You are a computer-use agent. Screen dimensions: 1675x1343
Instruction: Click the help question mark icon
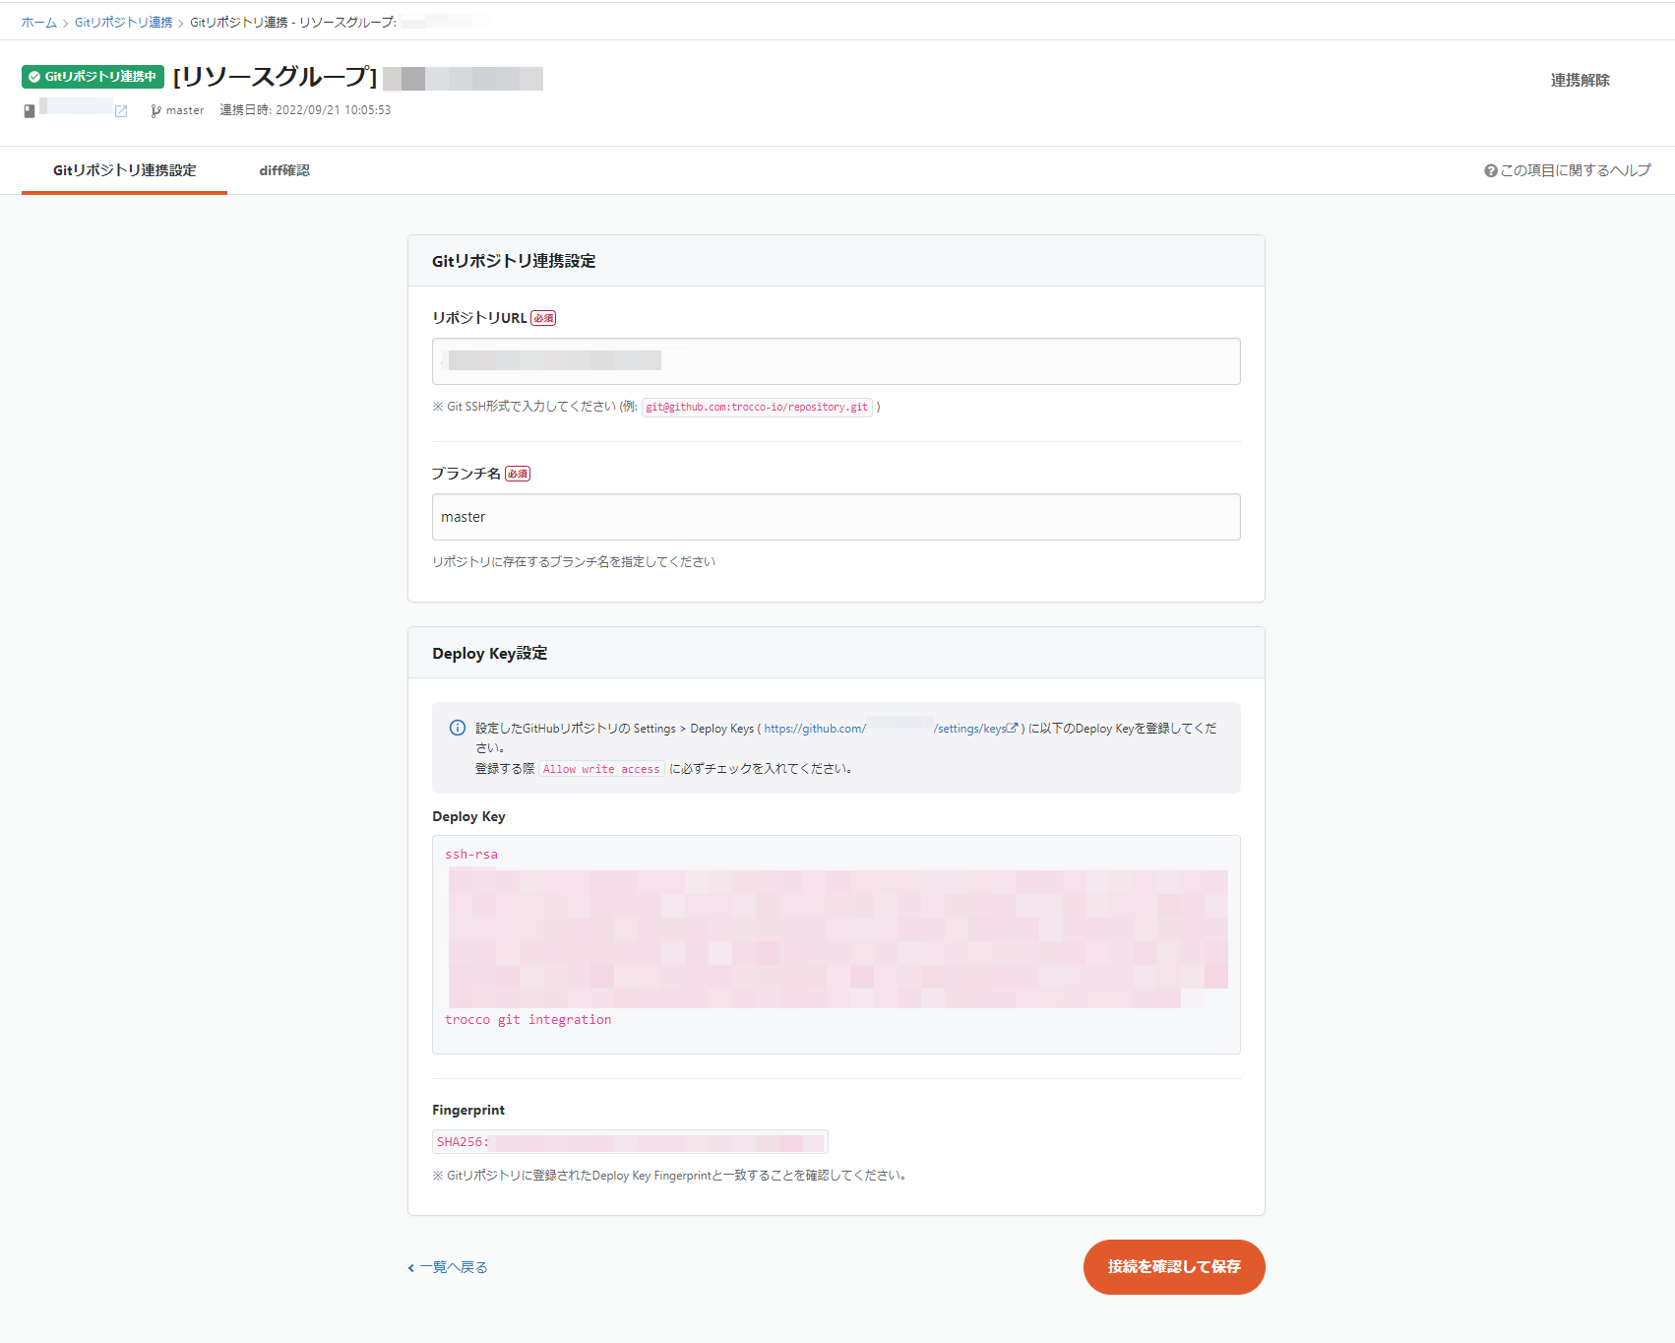(1491, 171)
